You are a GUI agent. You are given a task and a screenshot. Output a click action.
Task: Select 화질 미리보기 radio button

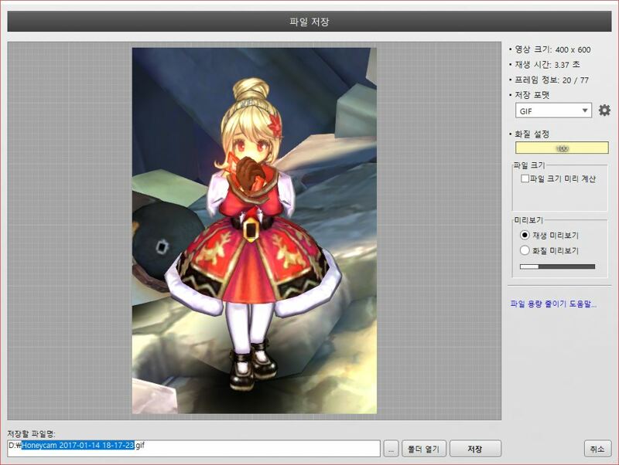click(x=525, y=250)
